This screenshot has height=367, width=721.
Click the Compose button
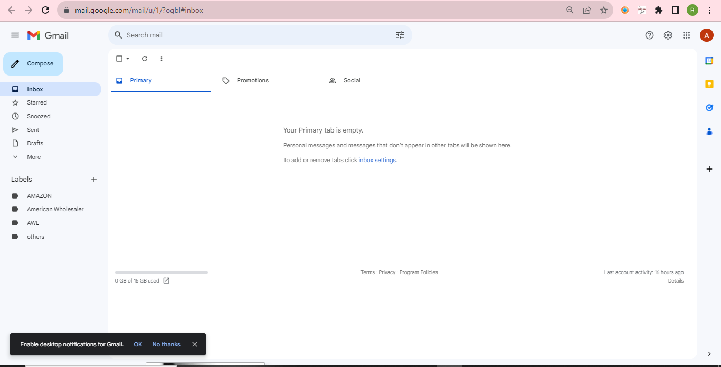33,64
